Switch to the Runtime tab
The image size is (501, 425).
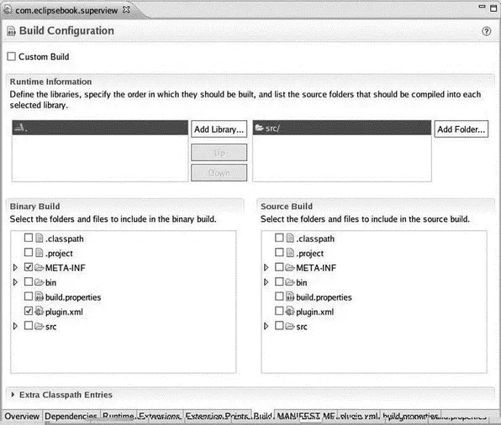pos(119,416)
